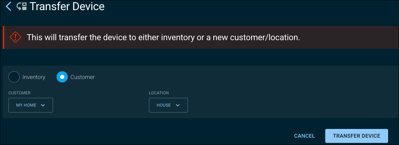
Task: Click the Customer option label text
Action: 83,77
